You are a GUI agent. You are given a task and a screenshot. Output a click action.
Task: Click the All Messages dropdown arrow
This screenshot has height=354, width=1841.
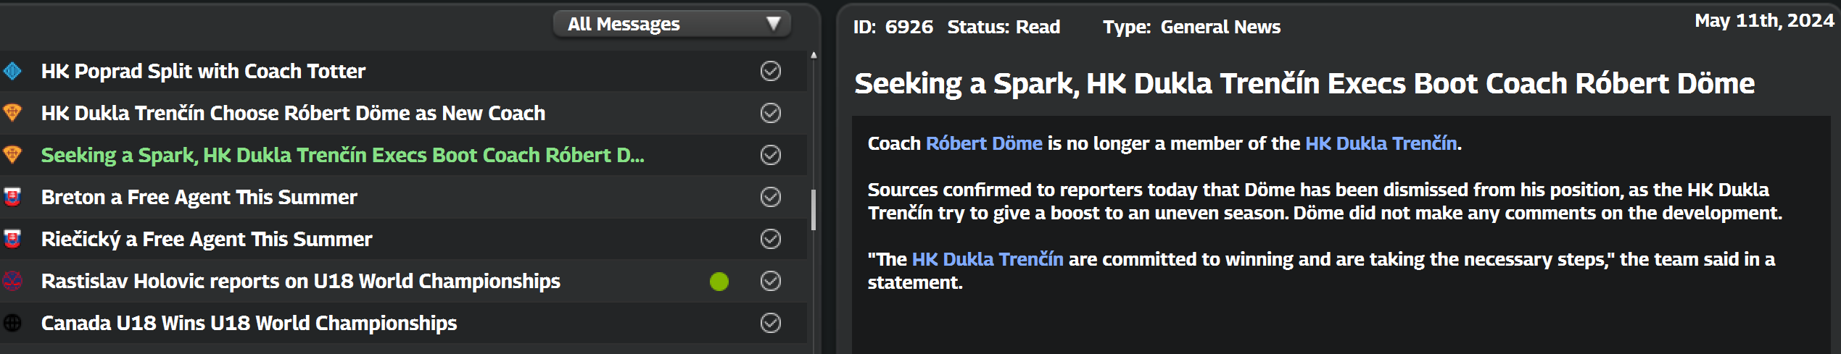click(773, 24)
